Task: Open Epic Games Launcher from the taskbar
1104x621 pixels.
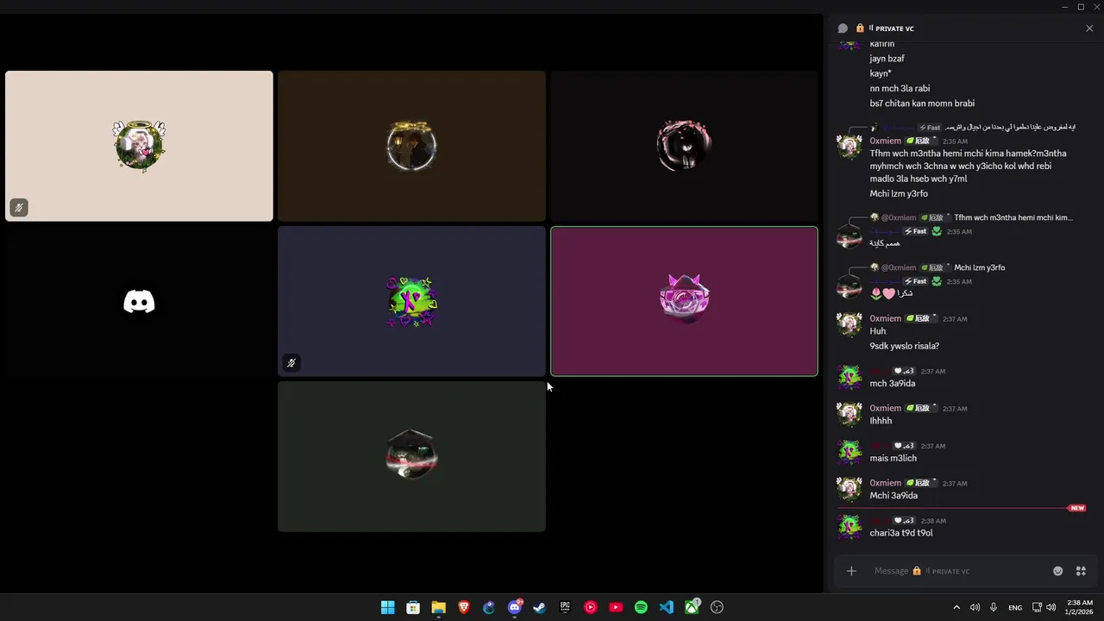Action: (565, 607)
